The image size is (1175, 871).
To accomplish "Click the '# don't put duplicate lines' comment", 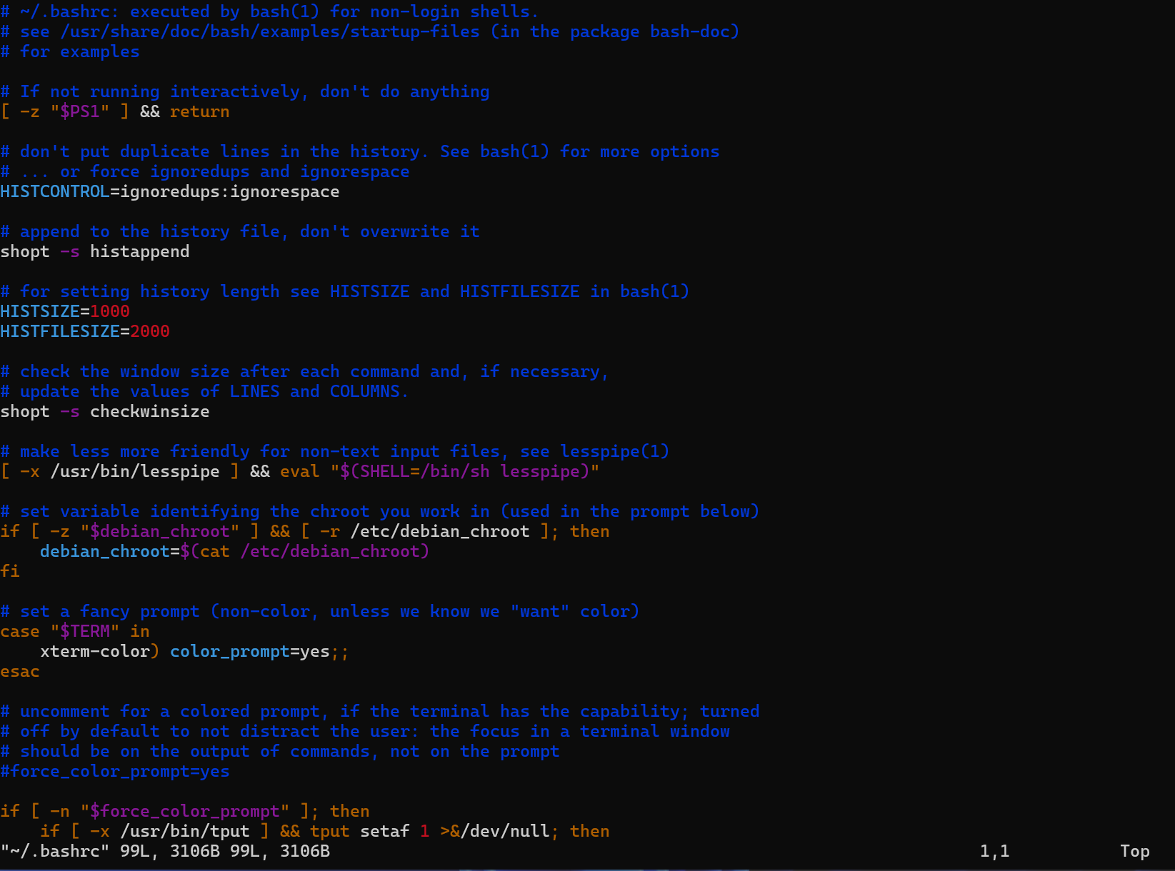I will 360,151.
